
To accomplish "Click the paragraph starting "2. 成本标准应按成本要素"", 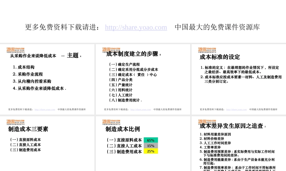I will (241, 79).
